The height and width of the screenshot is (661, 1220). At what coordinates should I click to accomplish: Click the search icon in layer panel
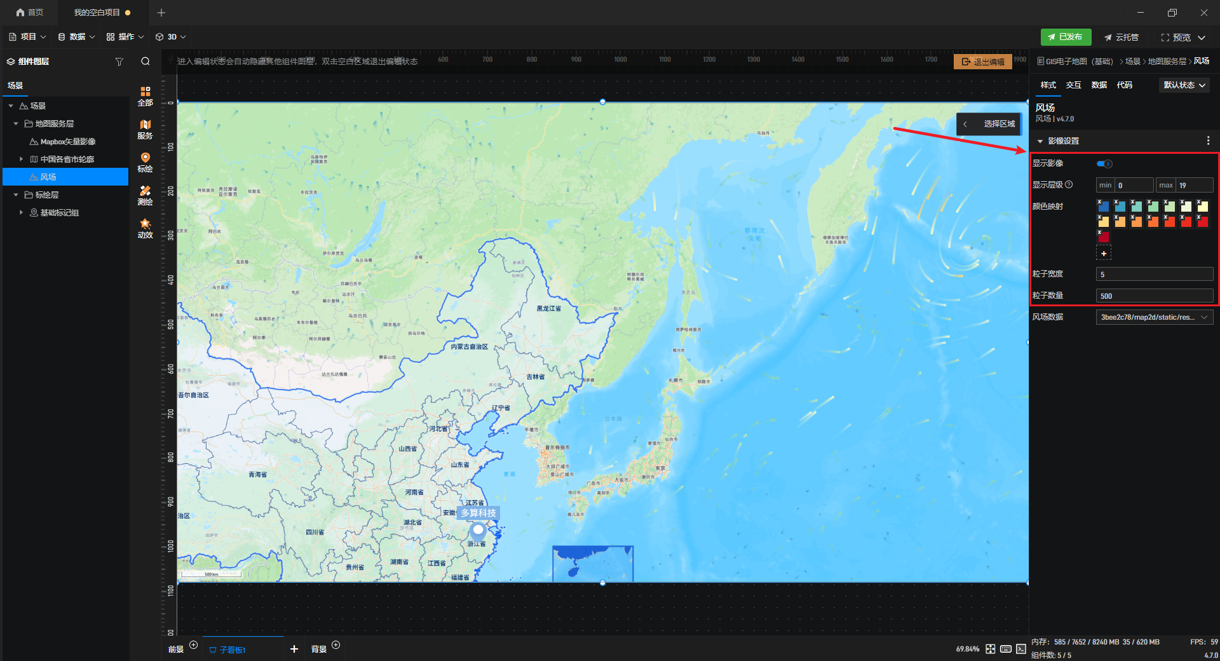click(146, 62)
